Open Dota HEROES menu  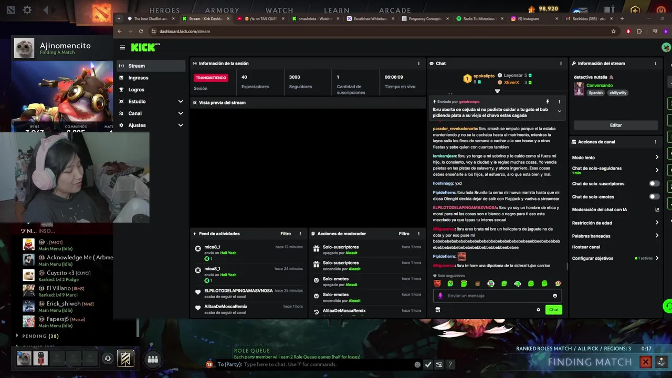point(164,10)
